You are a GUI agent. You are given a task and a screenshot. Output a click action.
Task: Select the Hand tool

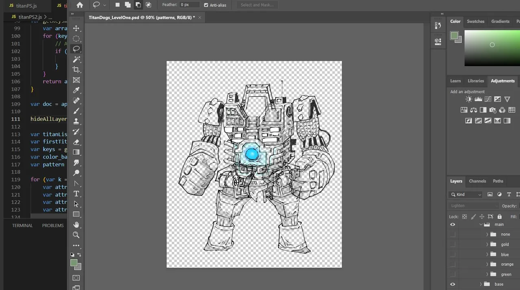pos(76,225)
